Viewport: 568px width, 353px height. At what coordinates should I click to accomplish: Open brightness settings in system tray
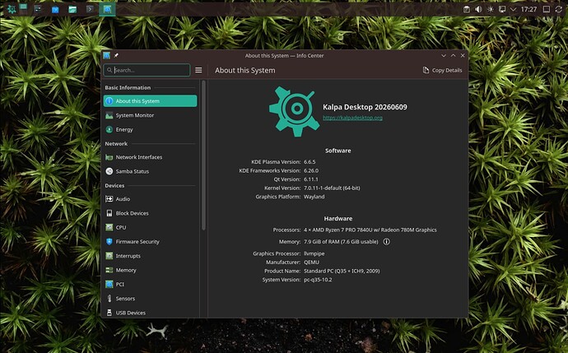490,9
